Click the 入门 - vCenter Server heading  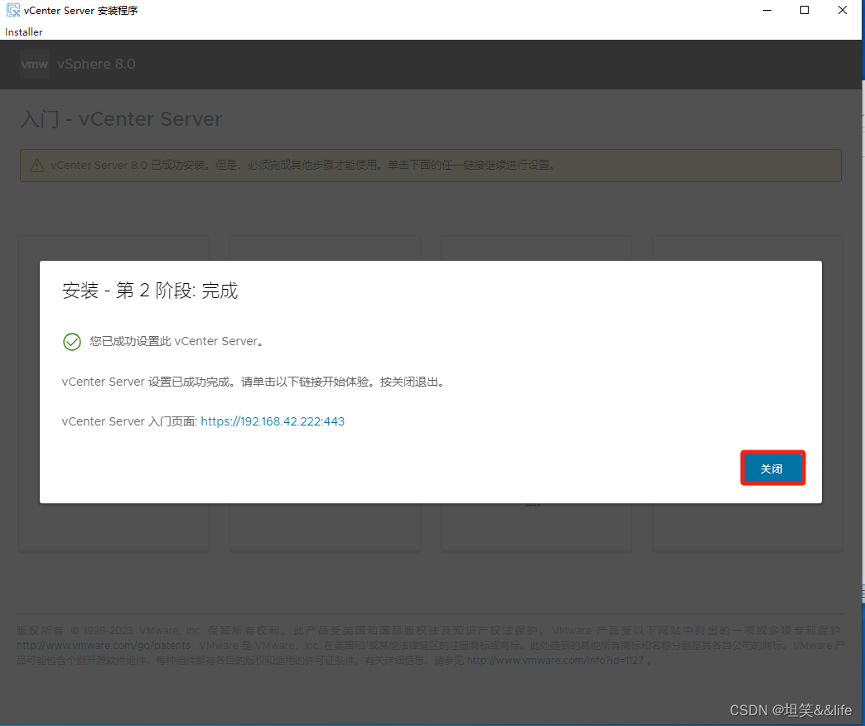(121, 119)
